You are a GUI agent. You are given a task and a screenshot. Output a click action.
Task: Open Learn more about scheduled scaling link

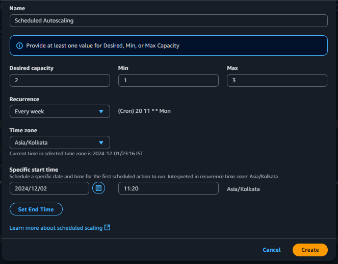(56, 228)
